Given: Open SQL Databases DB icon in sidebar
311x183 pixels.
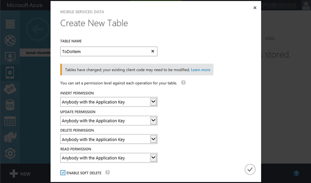Looking at the screenshot, I should 10,105.
